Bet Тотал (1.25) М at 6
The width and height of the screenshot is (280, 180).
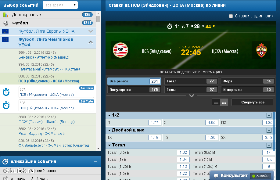[x=269, y=167]
